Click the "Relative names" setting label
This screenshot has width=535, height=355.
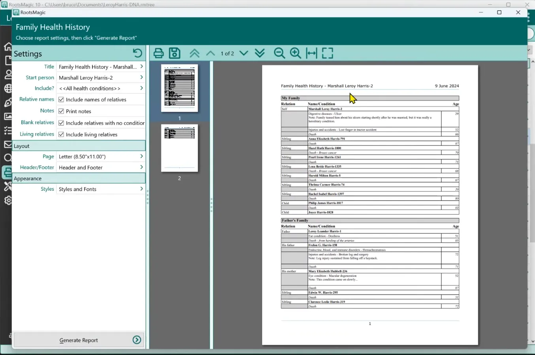click(37, 99)
